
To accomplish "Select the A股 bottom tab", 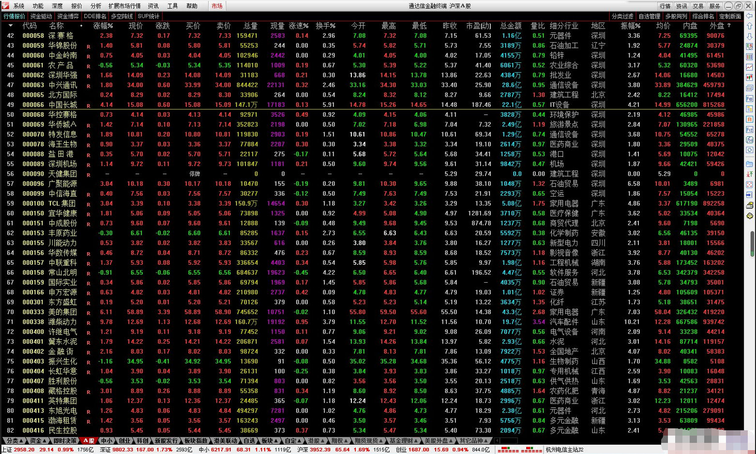I will (x=89, y=440).
